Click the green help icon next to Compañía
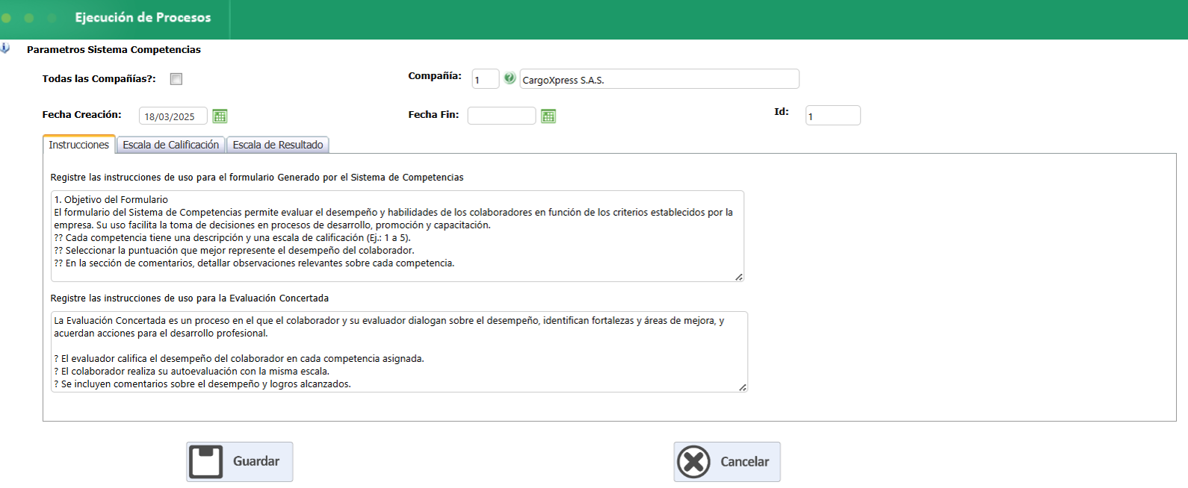1188x488 pixels. pyautogui.click(x=510, y=78)
